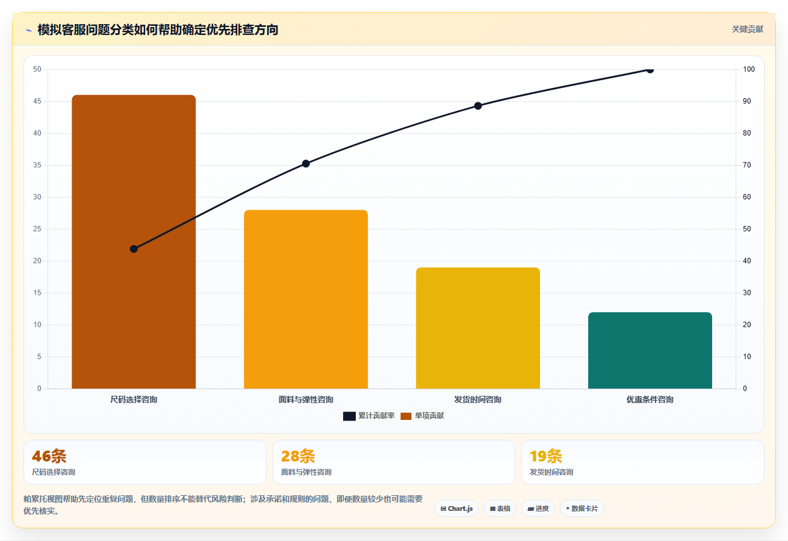
Task: Open the 28条 面料与弹性咨询 data card
Action: click(394, 462)
